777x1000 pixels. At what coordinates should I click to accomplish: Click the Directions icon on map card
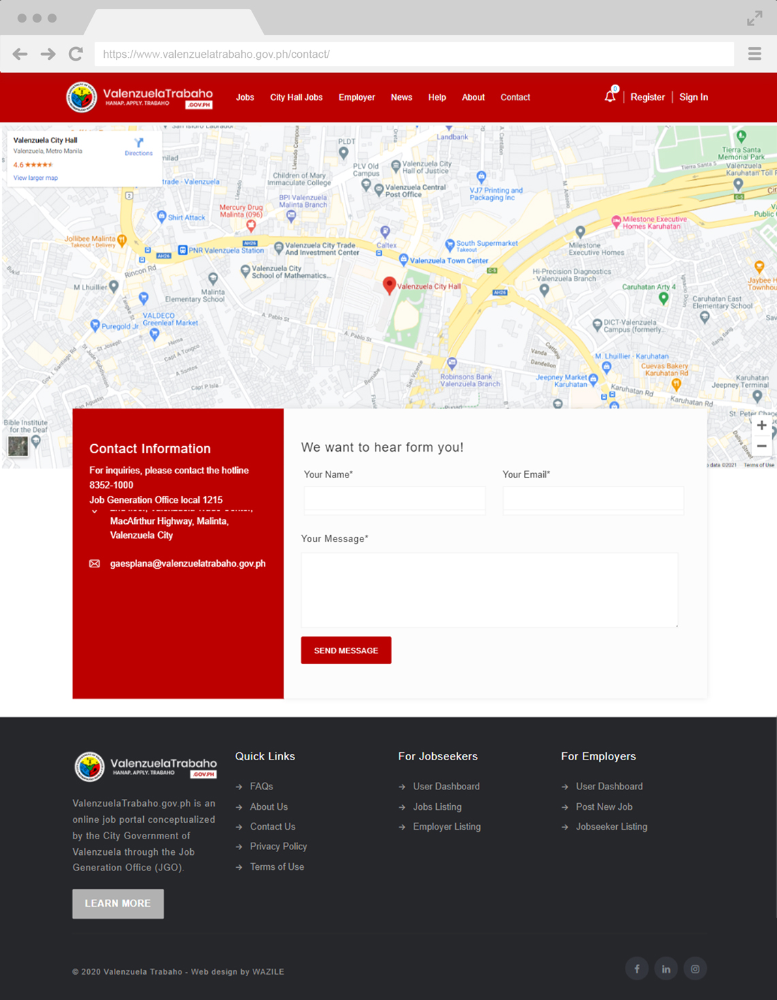point(139,142)
